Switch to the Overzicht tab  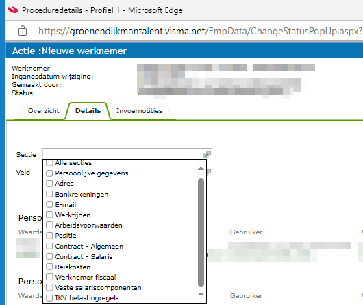coord(44,111)
